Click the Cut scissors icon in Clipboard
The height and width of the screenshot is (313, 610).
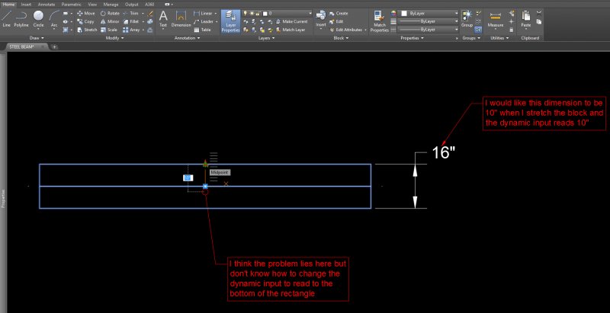click(x=539, y=13)
